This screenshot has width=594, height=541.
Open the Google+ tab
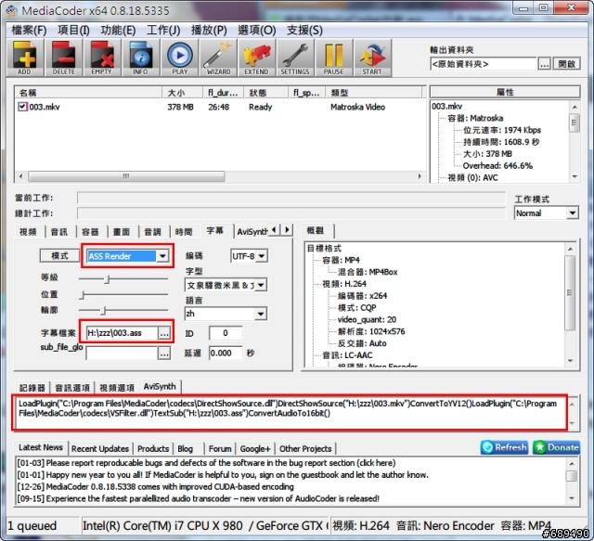click(x=255, y=448)
